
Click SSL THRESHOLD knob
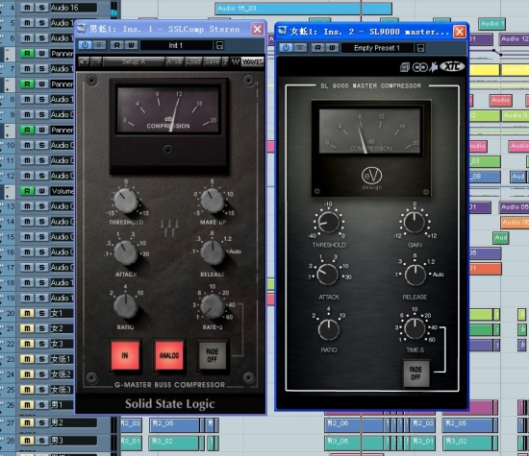pyautogui.click(x=125, y=201)
